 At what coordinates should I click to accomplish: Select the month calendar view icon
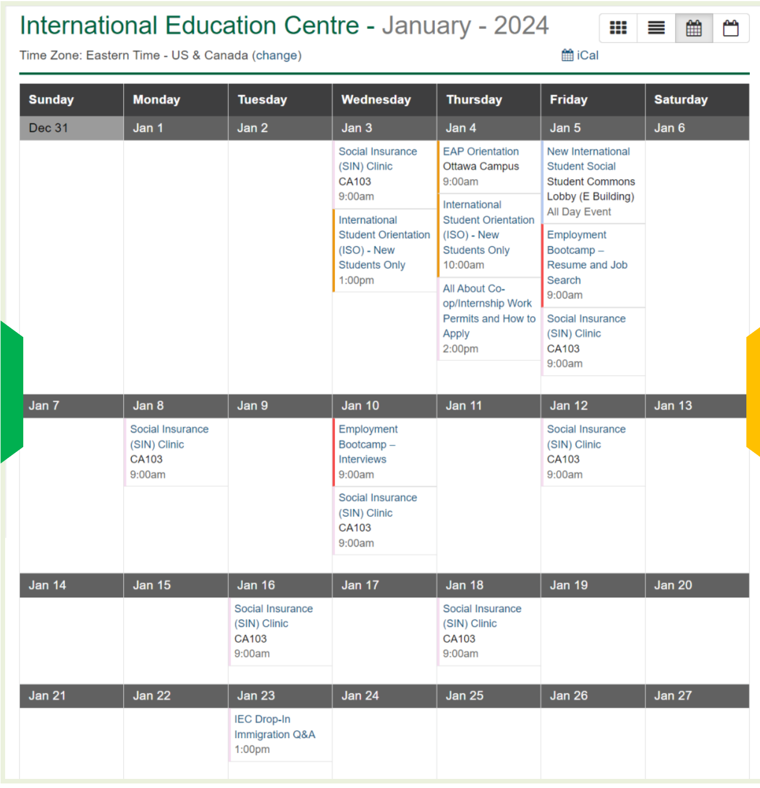(694, 28)
